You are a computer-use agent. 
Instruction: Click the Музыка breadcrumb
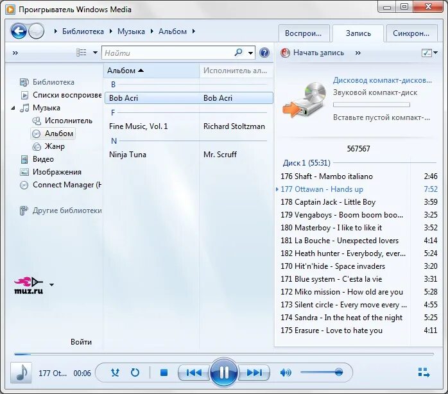[x=131, y=31]
